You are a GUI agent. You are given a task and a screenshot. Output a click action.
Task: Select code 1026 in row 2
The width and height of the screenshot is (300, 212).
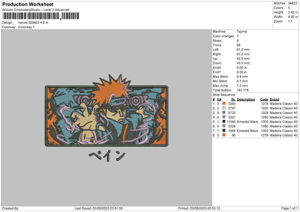point(264,108)
